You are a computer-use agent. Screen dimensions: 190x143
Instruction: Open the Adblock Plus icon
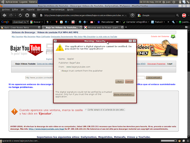184,15
